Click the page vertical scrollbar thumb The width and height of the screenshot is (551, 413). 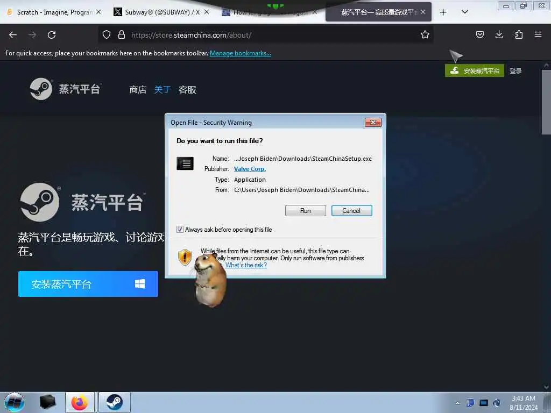[x=546, y=102]
